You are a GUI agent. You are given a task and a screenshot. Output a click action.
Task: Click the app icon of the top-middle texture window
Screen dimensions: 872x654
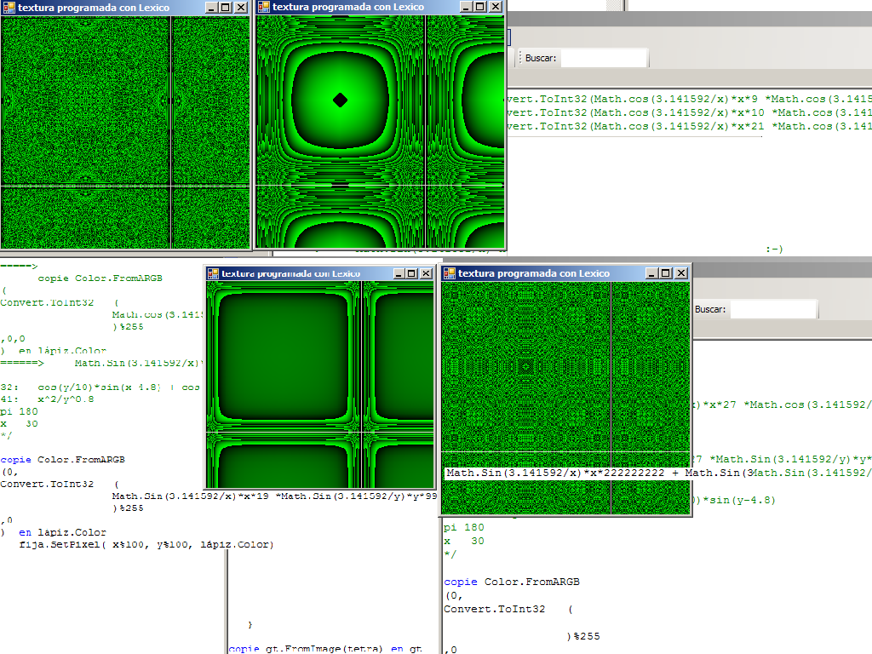point(264,8)
